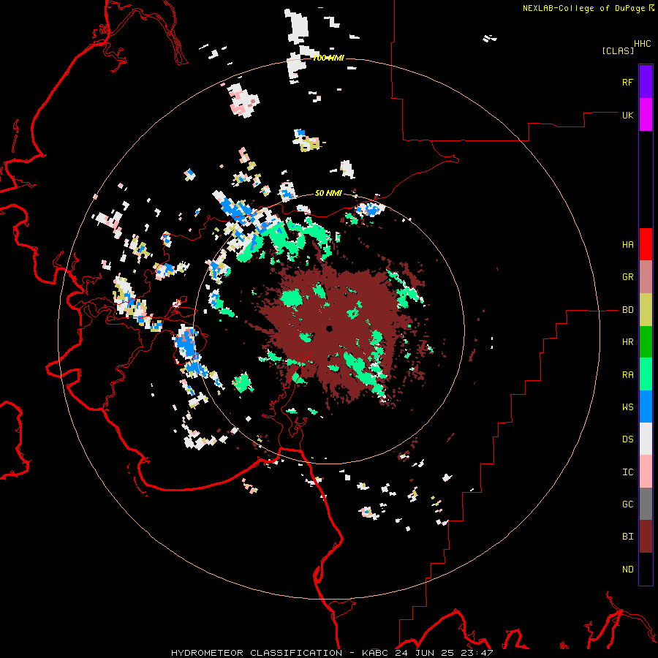Select the WS blue legend swatch
The height and width of the screenshot is (658, 658).
coord(646,406)
